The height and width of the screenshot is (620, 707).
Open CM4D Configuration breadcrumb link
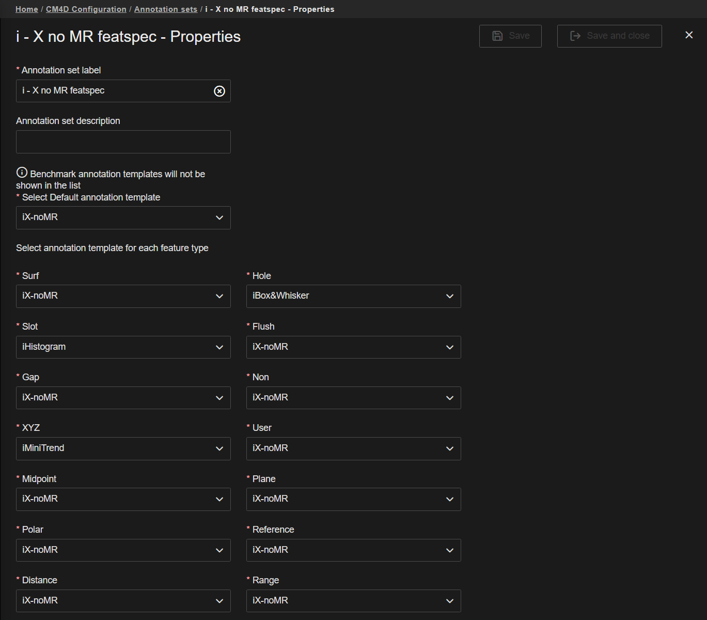click(86, 9)
